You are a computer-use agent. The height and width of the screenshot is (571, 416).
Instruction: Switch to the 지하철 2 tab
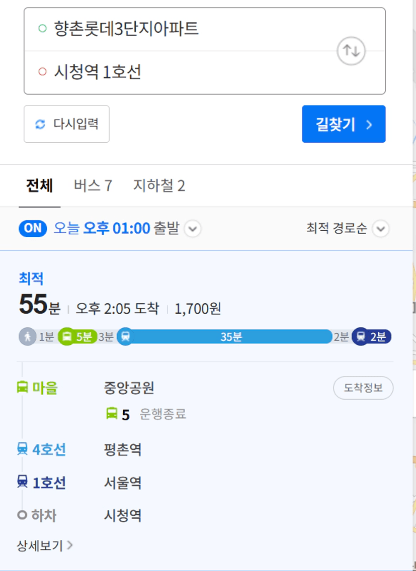pyautogui.click(x=159, y=185)
